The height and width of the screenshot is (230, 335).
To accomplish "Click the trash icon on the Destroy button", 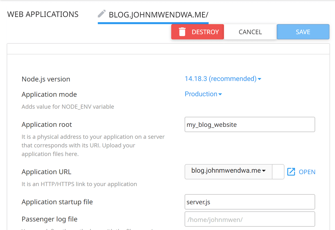I will (x=182, y=32).
